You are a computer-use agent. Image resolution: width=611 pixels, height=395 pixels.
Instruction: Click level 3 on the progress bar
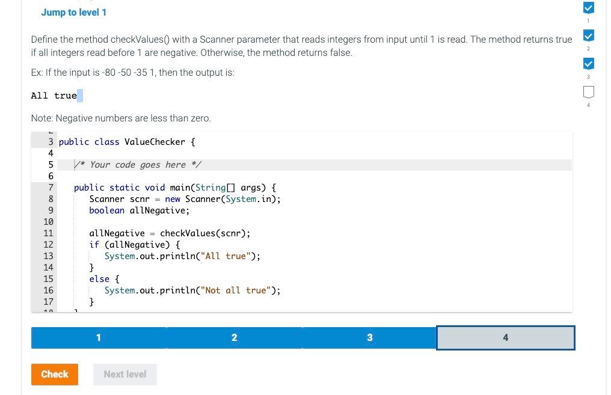[370, 337]
